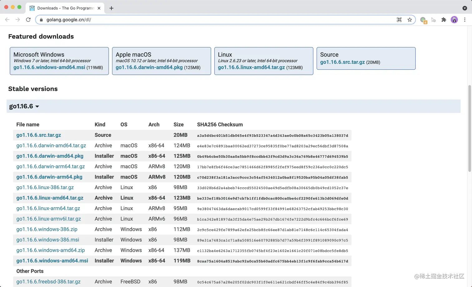
Task: Click the page vertical scrollbar thumb
Action: (470, 128)
